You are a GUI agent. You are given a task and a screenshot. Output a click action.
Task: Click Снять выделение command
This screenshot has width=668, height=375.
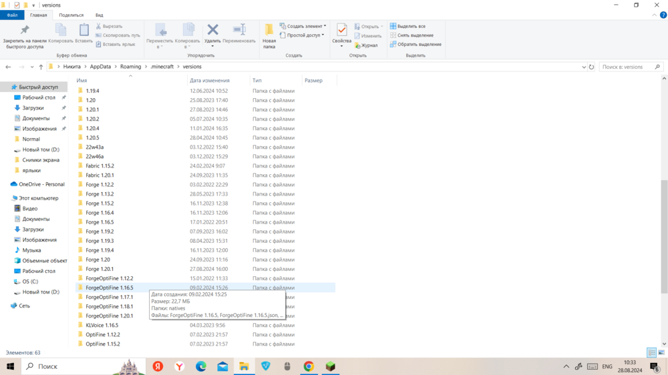pos(411,35)
